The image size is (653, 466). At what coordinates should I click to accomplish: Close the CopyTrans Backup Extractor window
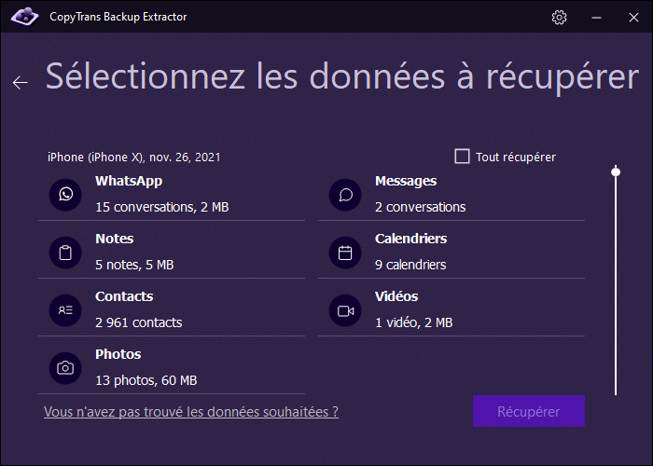click(633, 18)
